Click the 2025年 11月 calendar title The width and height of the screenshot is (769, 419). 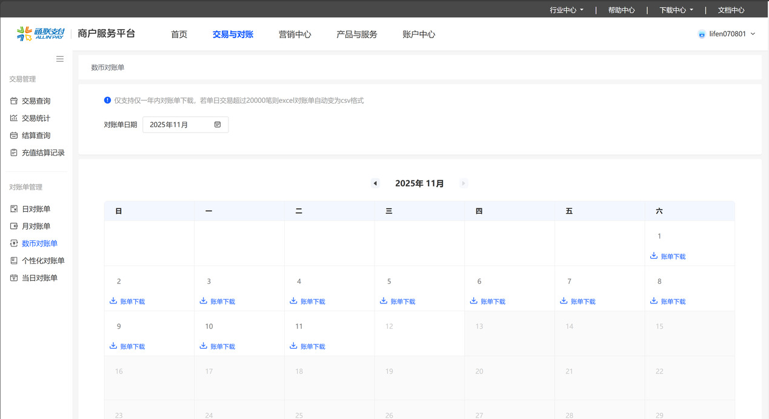click(x=419, y=183)
